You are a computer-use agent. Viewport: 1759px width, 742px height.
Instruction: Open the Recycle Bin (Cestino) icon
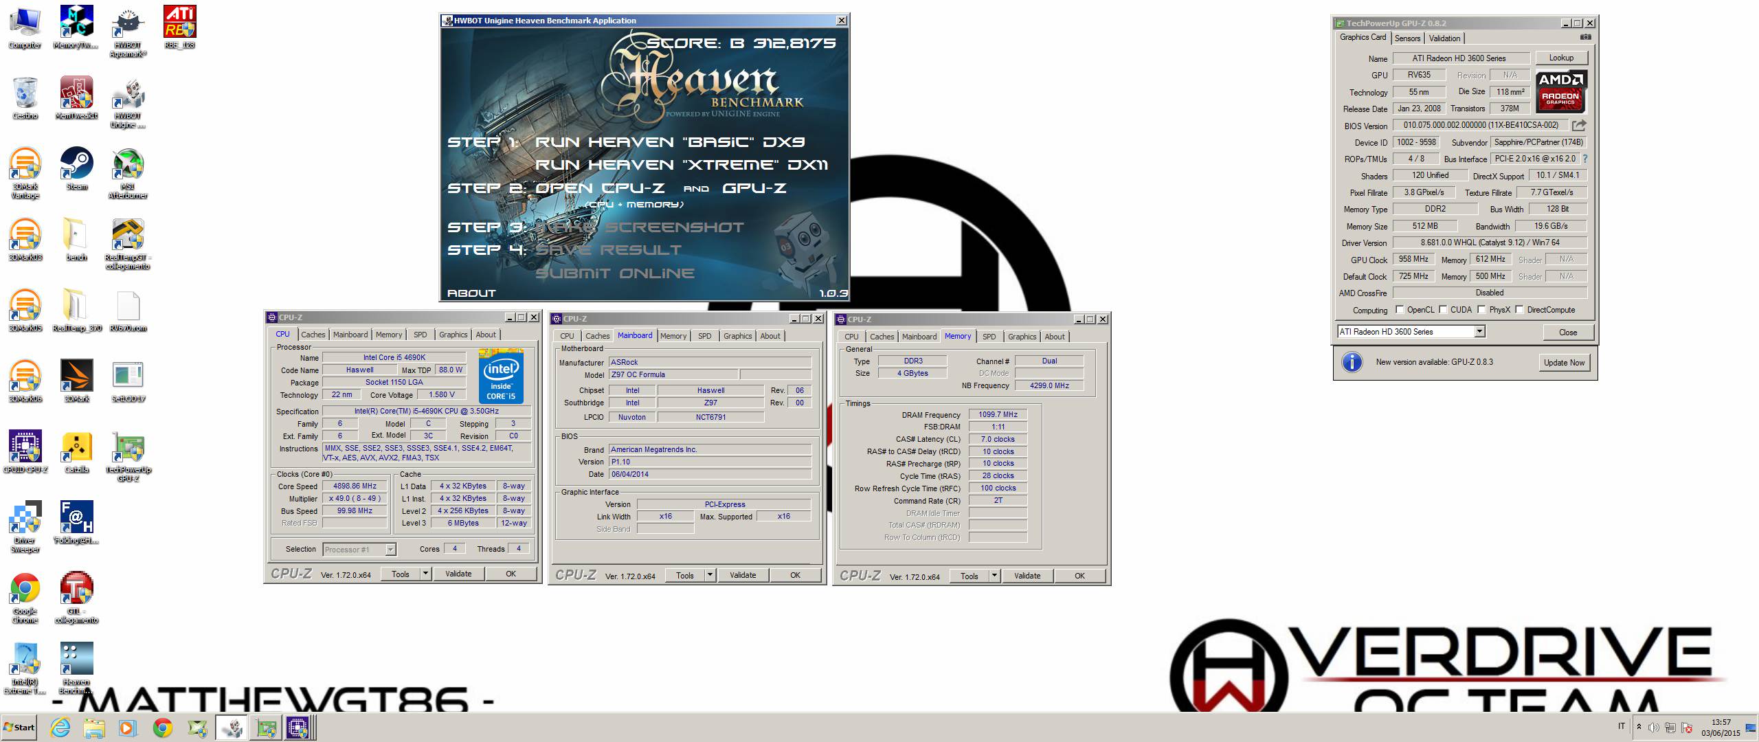[25, 98]
